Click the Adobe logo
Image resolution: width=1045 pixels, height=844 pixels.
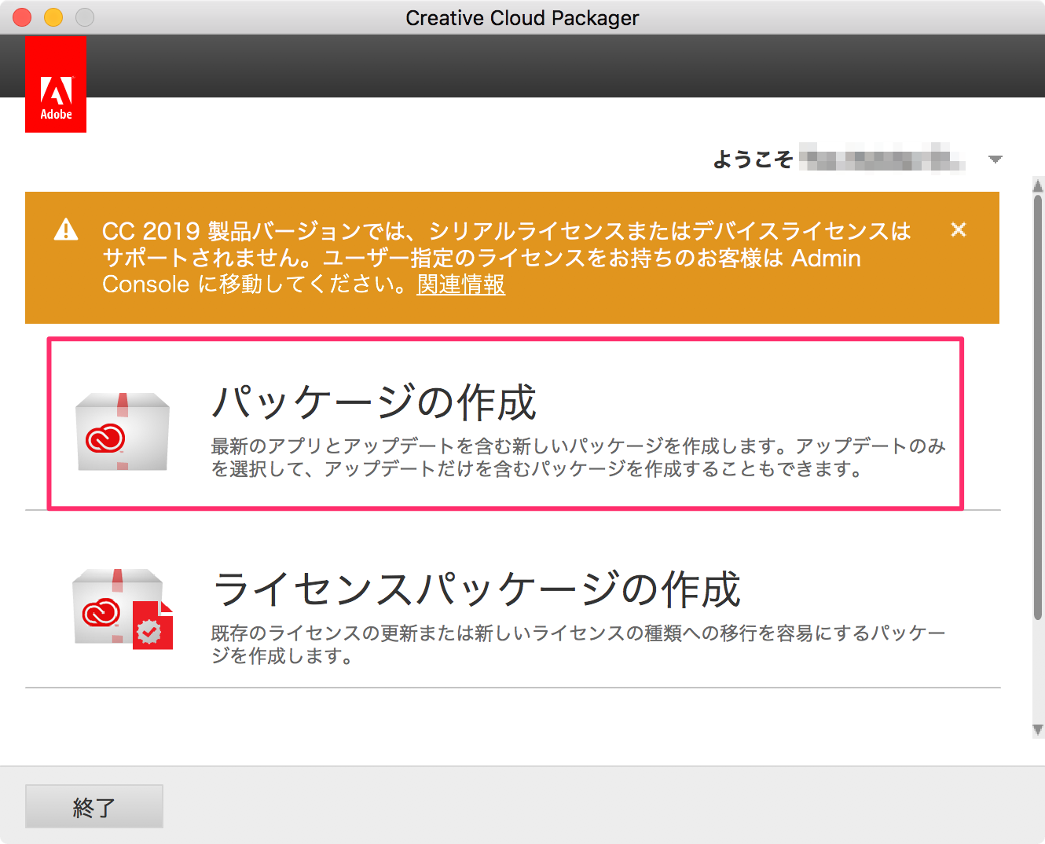[56, 83]
